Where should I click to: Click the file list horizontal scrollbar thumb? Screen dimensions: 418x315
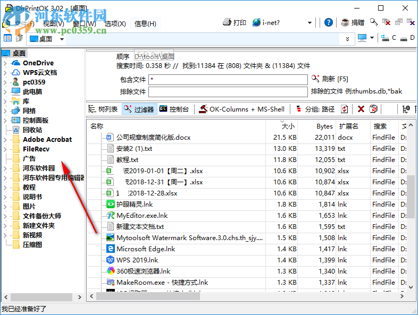pyautogui.click(x=148, y=296)
